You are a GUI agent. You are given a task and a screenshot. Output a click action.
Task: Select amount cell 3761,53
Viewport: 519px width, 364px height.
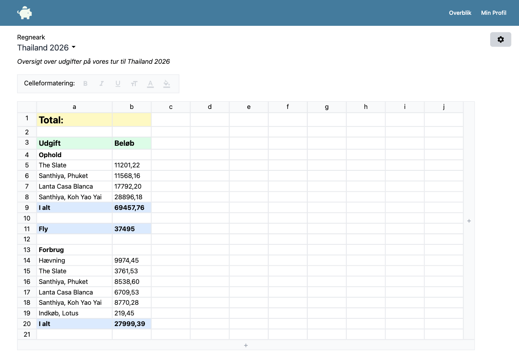pos(132,271)
